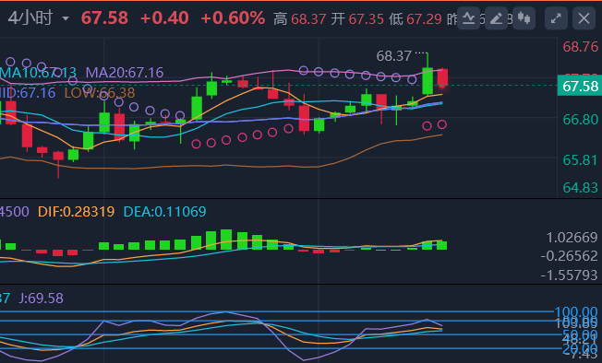Click the last red candlestick
Viewport: 602px width, 363px height.
tap(442, 77)
